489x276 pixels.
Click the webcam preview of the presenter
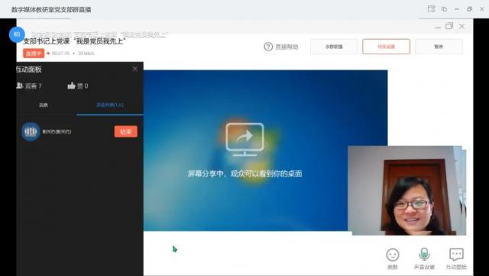click(406, 190)
